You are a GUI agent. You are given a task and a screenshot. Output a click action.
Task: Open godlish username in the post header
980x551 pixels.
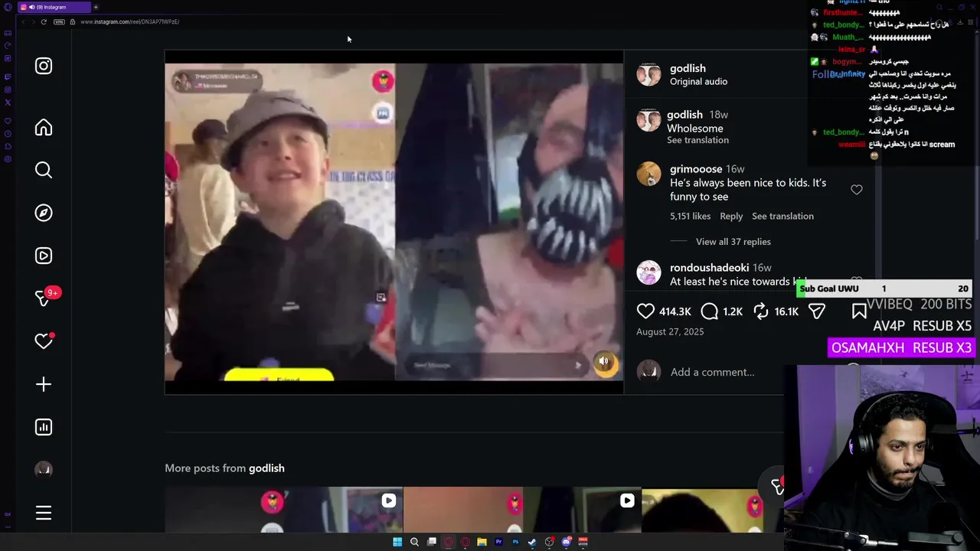[x=688, y=68]
